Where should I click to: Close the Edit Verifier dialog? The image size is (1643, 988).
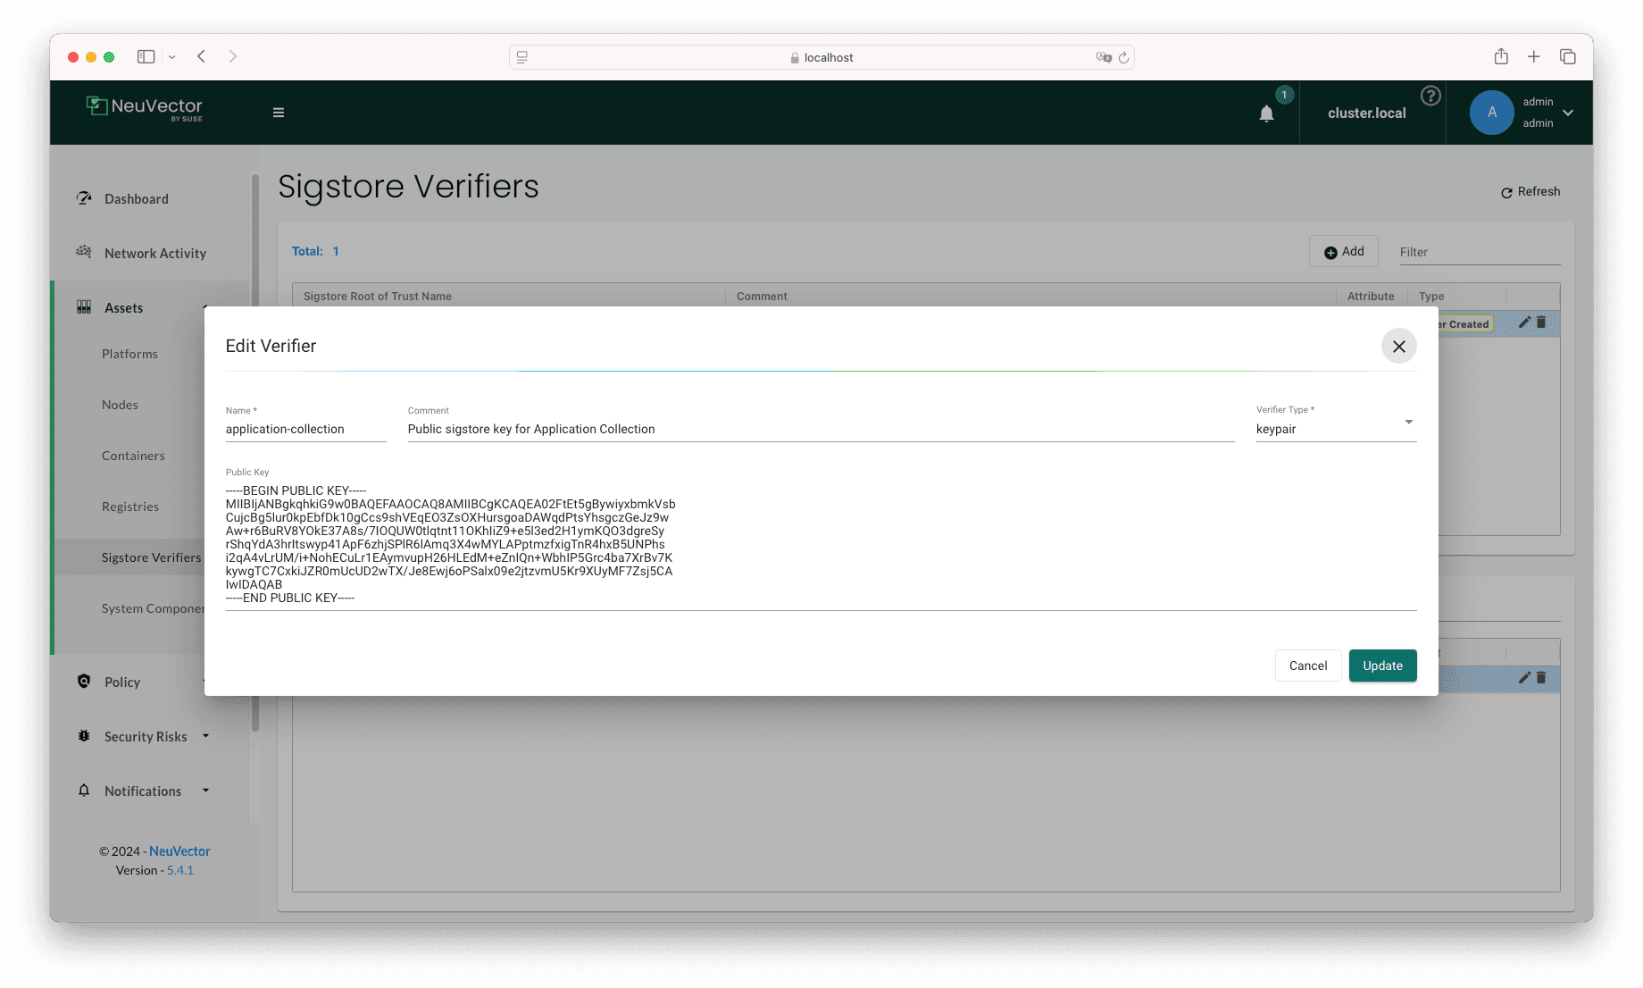(x=1398, y=346)
